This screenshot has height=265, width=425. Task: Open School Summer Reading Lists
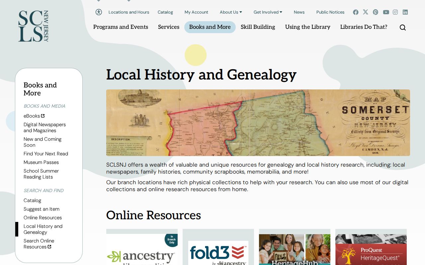click(x=41, y=174)
